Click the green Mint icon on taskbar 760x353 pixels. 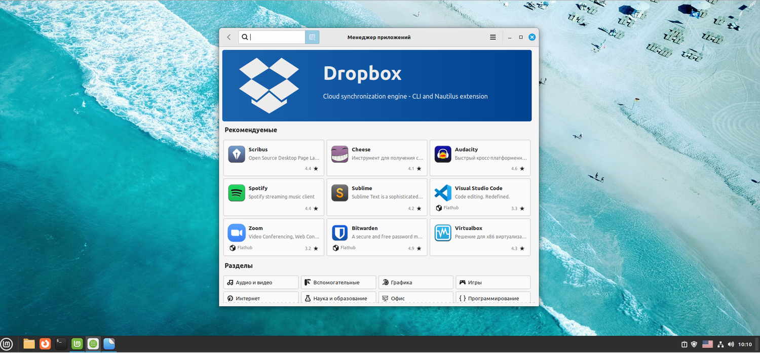tap(77, 344)
